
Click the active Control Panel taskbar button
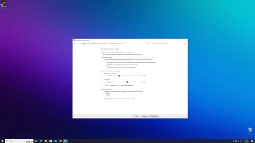(x=65, y=141)
